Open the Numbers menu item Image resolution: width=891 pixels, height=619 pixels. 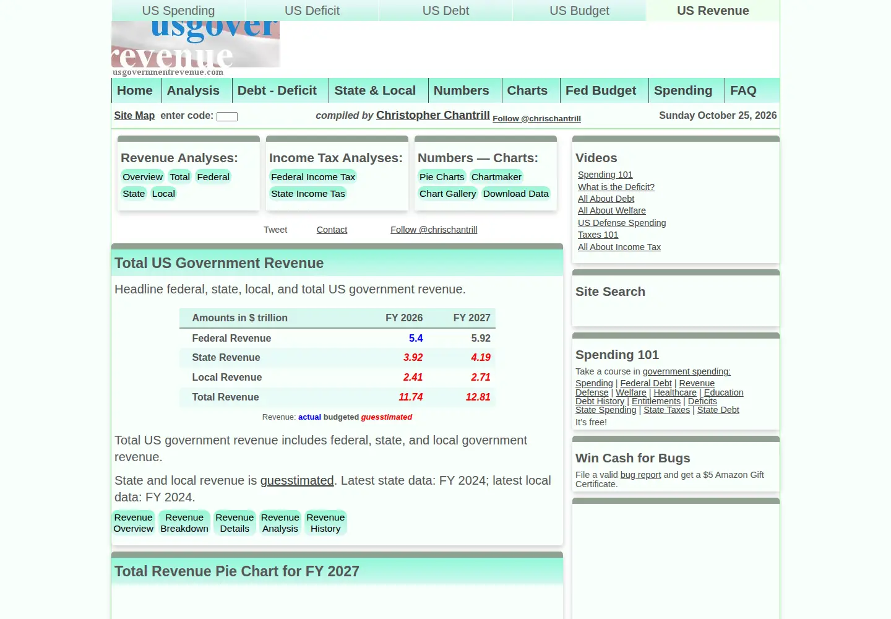(x=462, y=90)
